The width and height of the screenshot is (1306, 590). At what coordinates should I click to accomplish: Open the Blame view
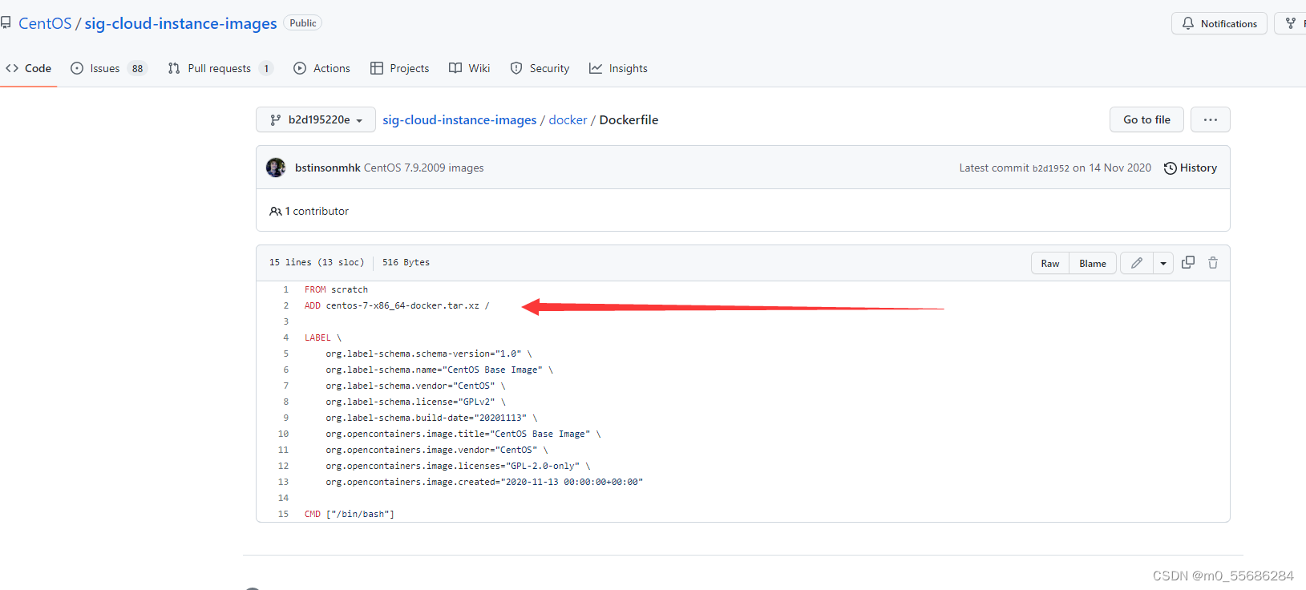coord(1093,263)
